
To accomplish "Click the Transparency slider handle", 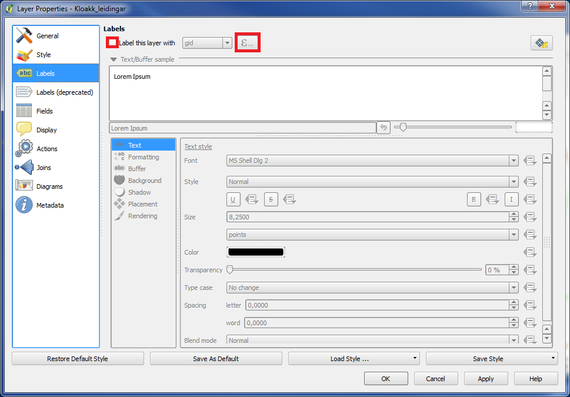I will click(229, 270).
